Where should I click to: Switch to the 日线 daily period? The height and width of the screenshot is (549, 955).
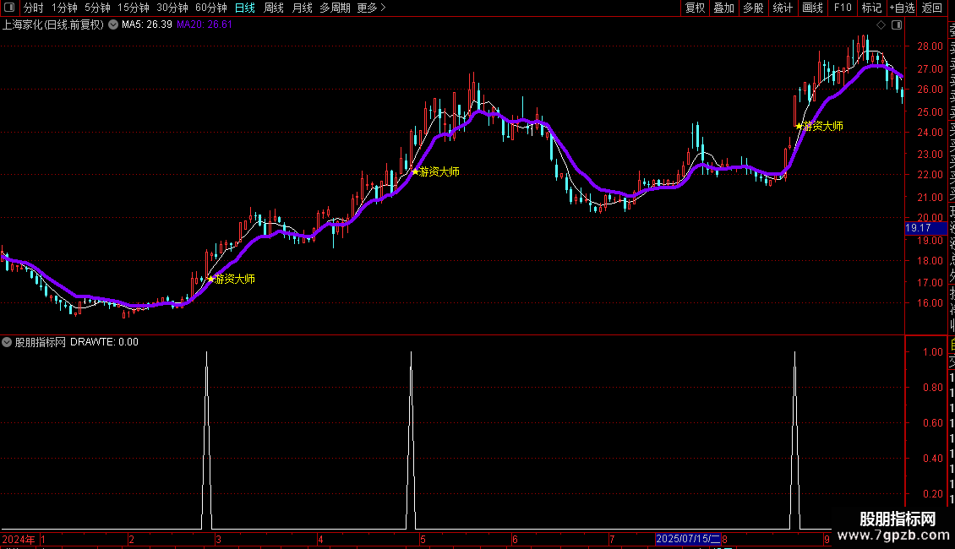click(245, 8)
